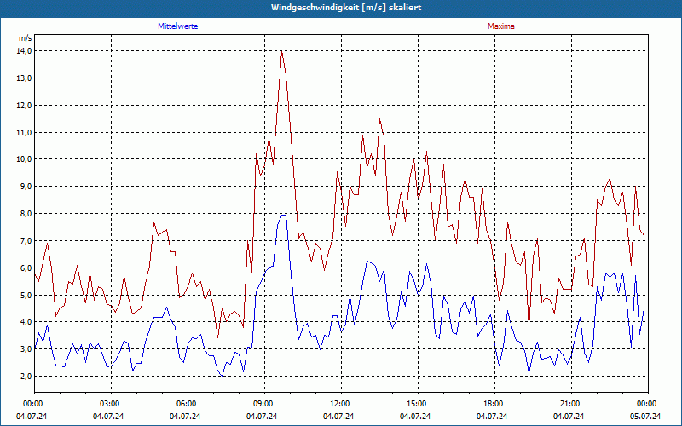Image resolution: width=682 pixels, height=426 pixels.
Task: Click the 13,0 y-axis value
Action: point(25,78)
